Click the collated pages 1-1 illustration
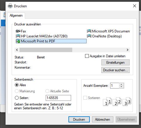 [107, 101]
